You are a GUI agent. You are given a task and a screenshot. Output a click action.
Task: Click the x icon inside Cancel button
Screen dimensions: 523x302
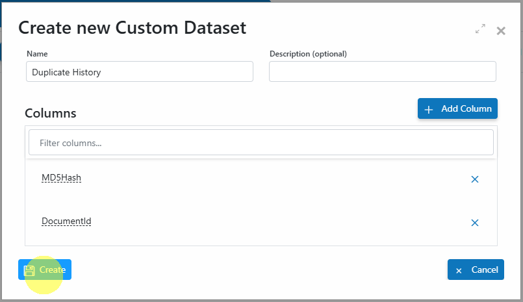click(459, 271)
